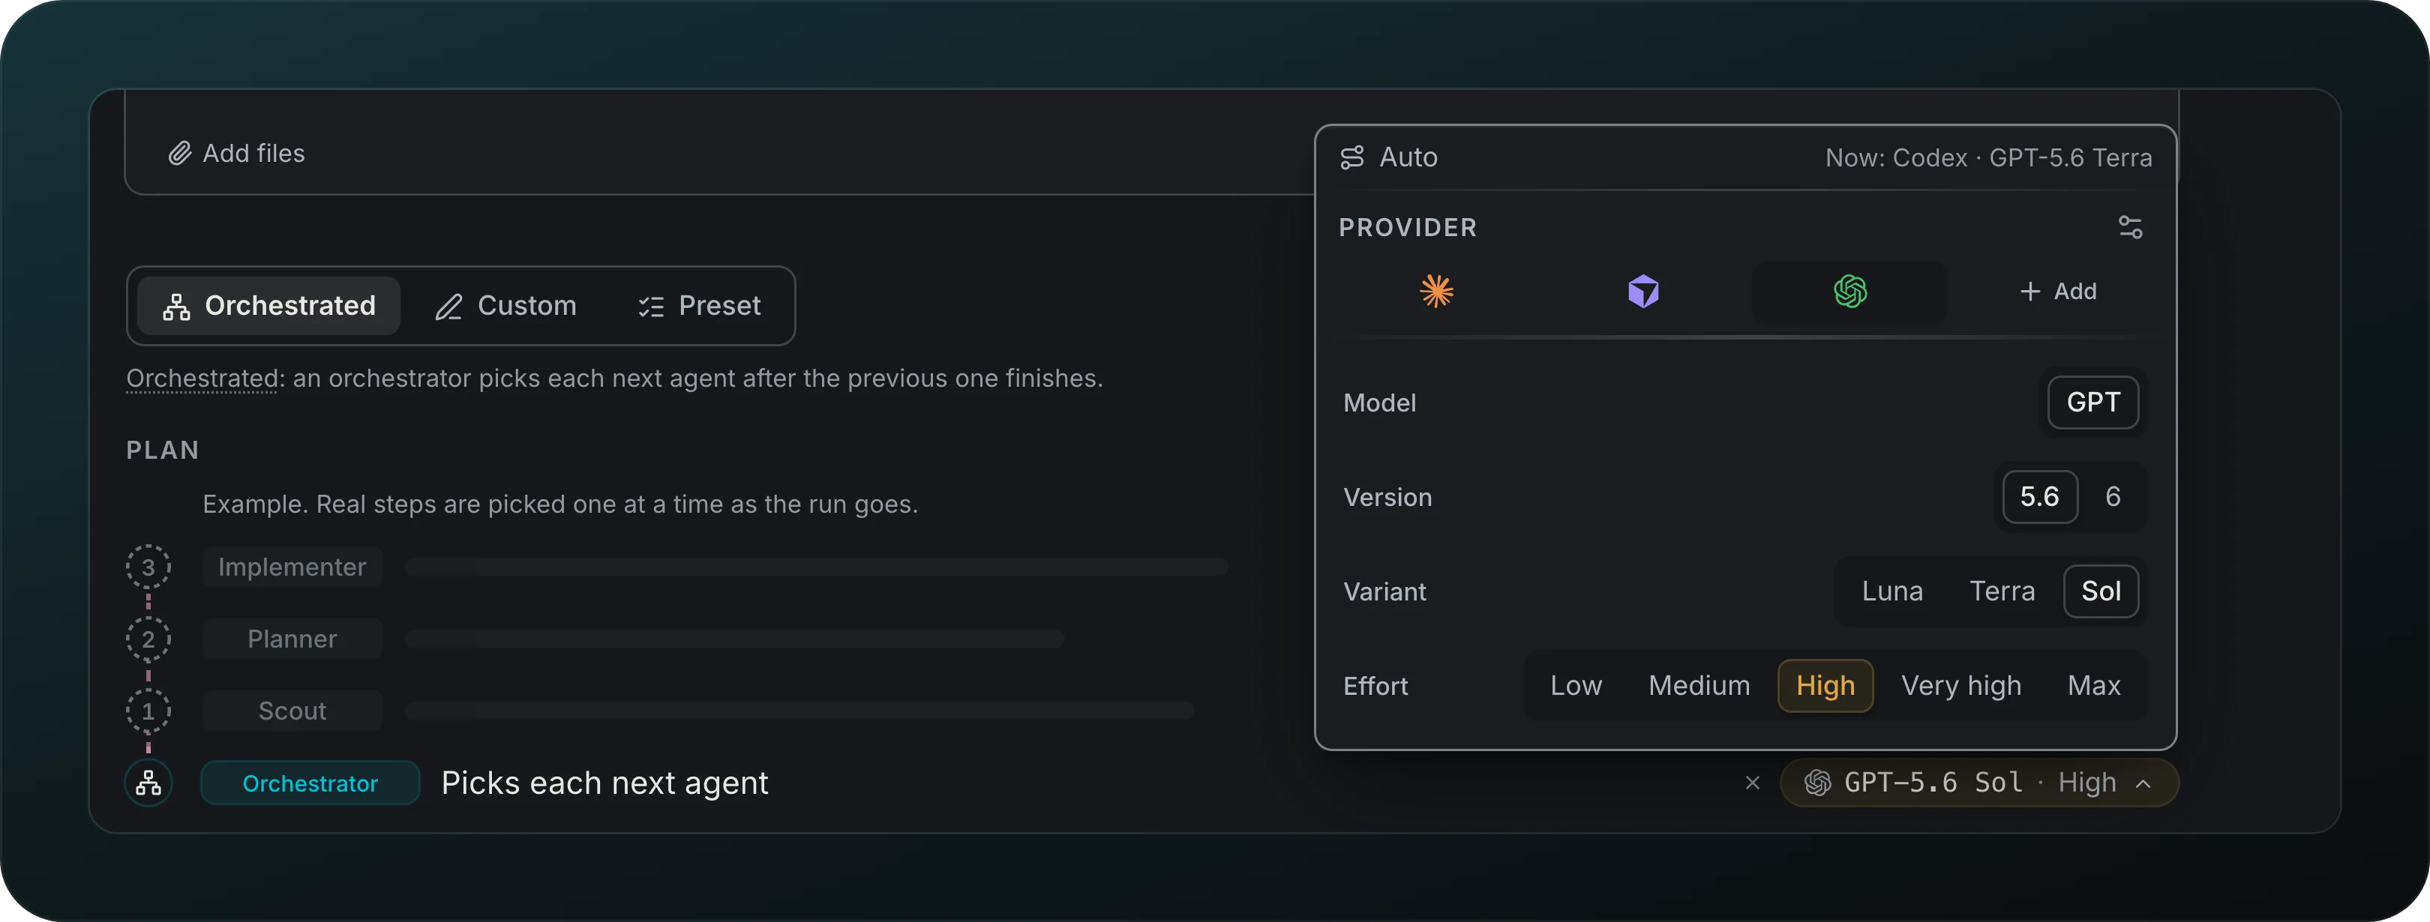Screen dimensions: 2430x922
Task: Switch to the Preset mode tab
Action: (699, 305)
